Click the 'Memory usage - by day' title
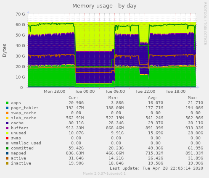 coord(104,6)
